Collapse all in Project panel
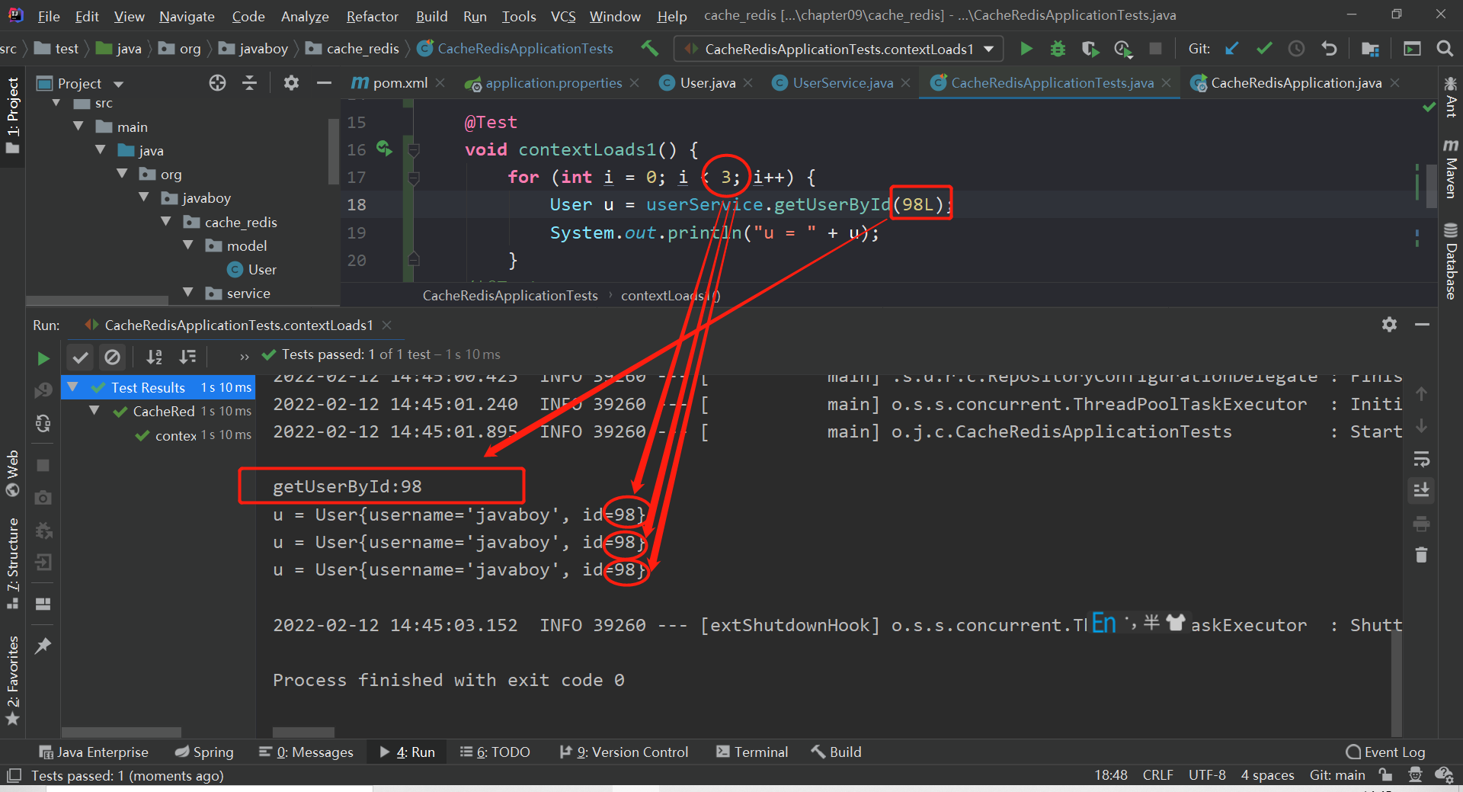Image resolution: width=1463 pixels, height=792 pixels. pos(249,82)
